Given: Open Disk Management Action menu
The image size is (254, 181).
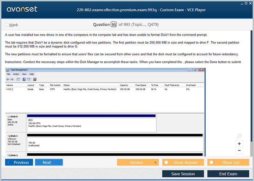Looking at the screenshot, I should (16, 74).
